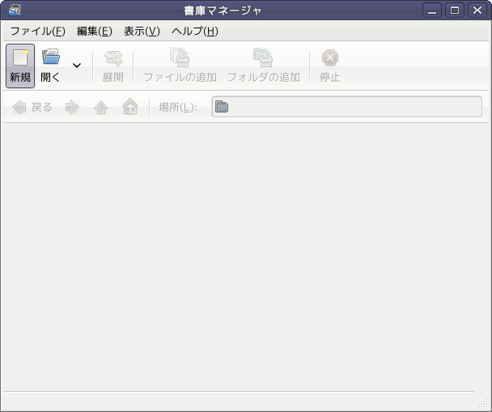Click the 展開 (Extract) toolbar icon
This screenshot has height=412, width=492.
(112, 58)
